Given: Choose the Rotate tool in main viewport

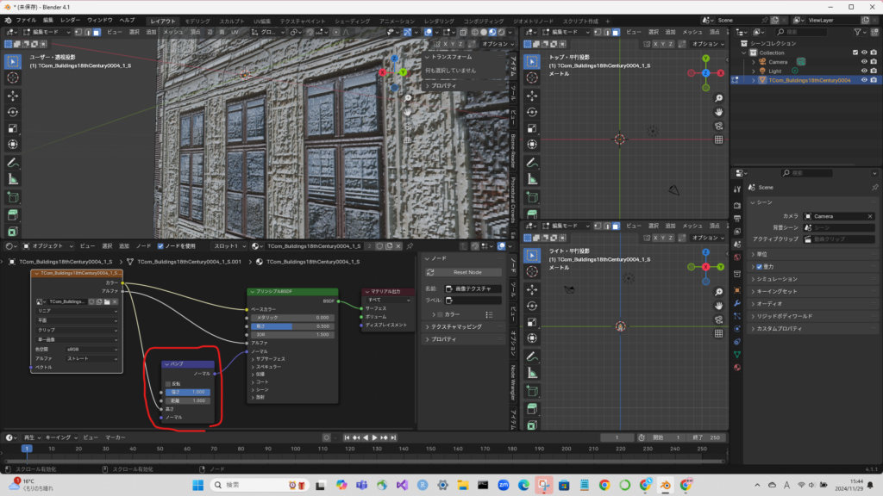Looking at the screenshot, I should pyautogui.click(x=13, y=111).
